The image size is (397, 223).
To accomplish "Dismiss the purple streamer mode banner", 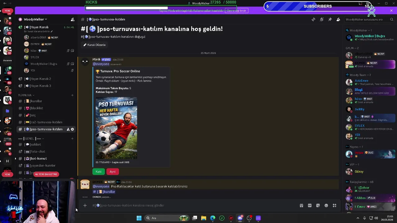I will point(391,11).
